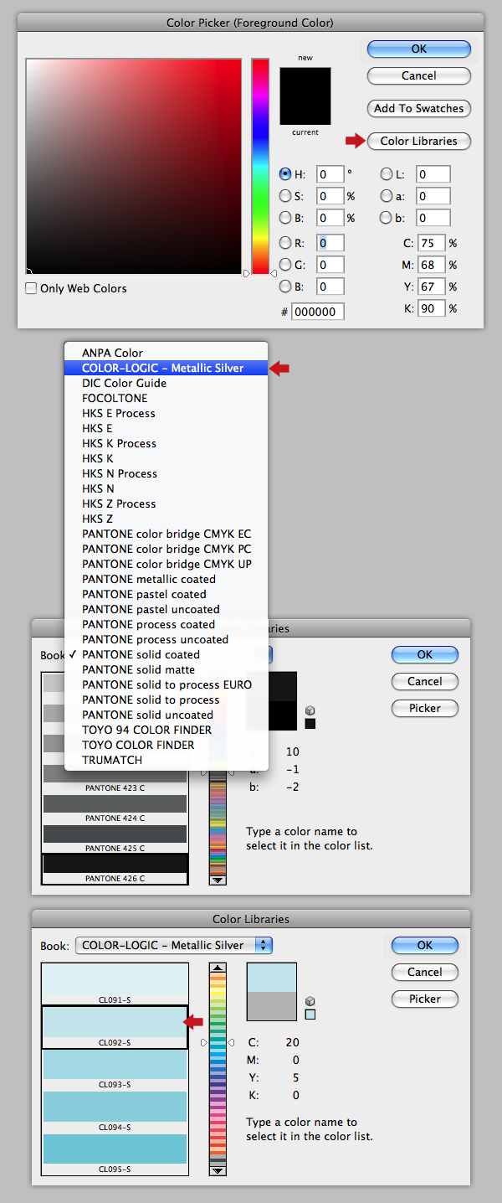502x1203 pixels.
Task: Select the PANTONE 424 C swatch
Action: point(115,809)
